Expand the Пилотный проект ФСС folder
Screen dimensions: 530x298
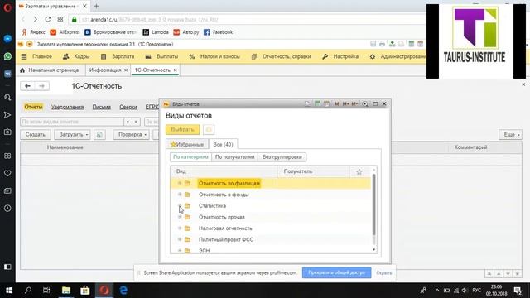[180, 239]
